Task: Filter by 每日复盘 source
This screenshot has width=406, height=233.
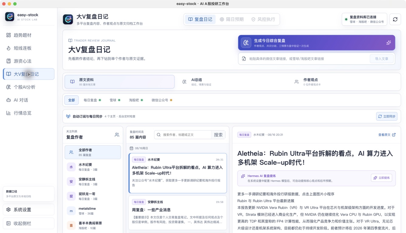Action: point(92,100)
